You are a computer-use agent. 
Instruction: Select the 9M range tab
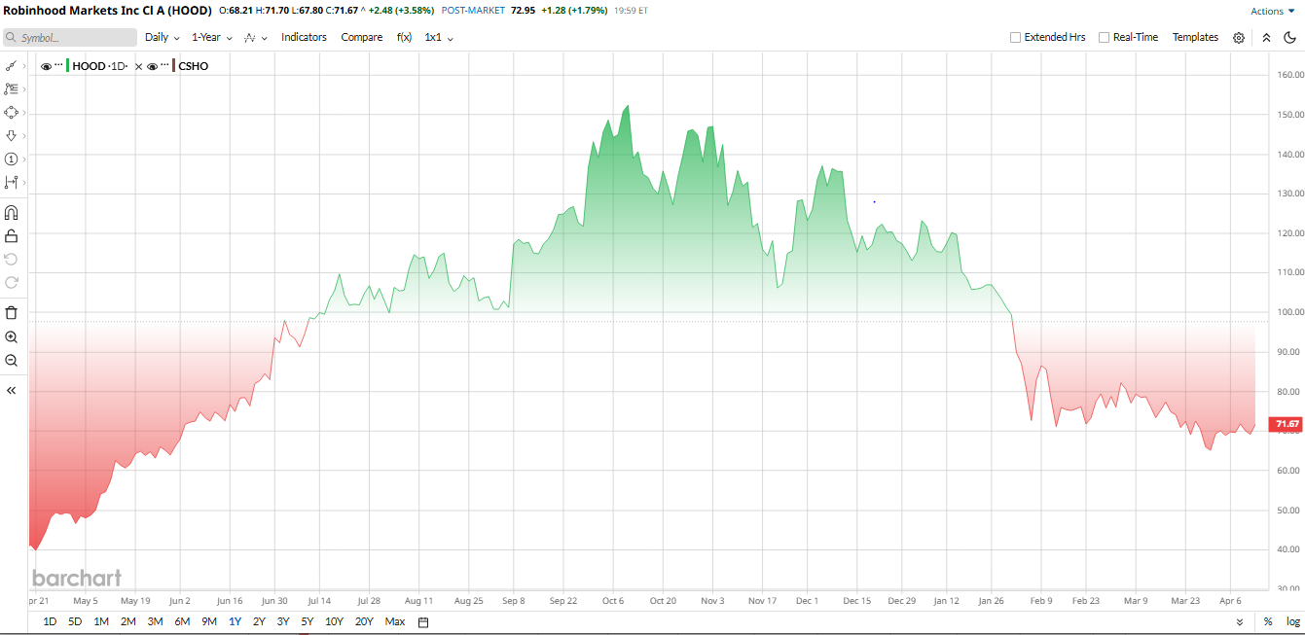click(x=209, y=622)
